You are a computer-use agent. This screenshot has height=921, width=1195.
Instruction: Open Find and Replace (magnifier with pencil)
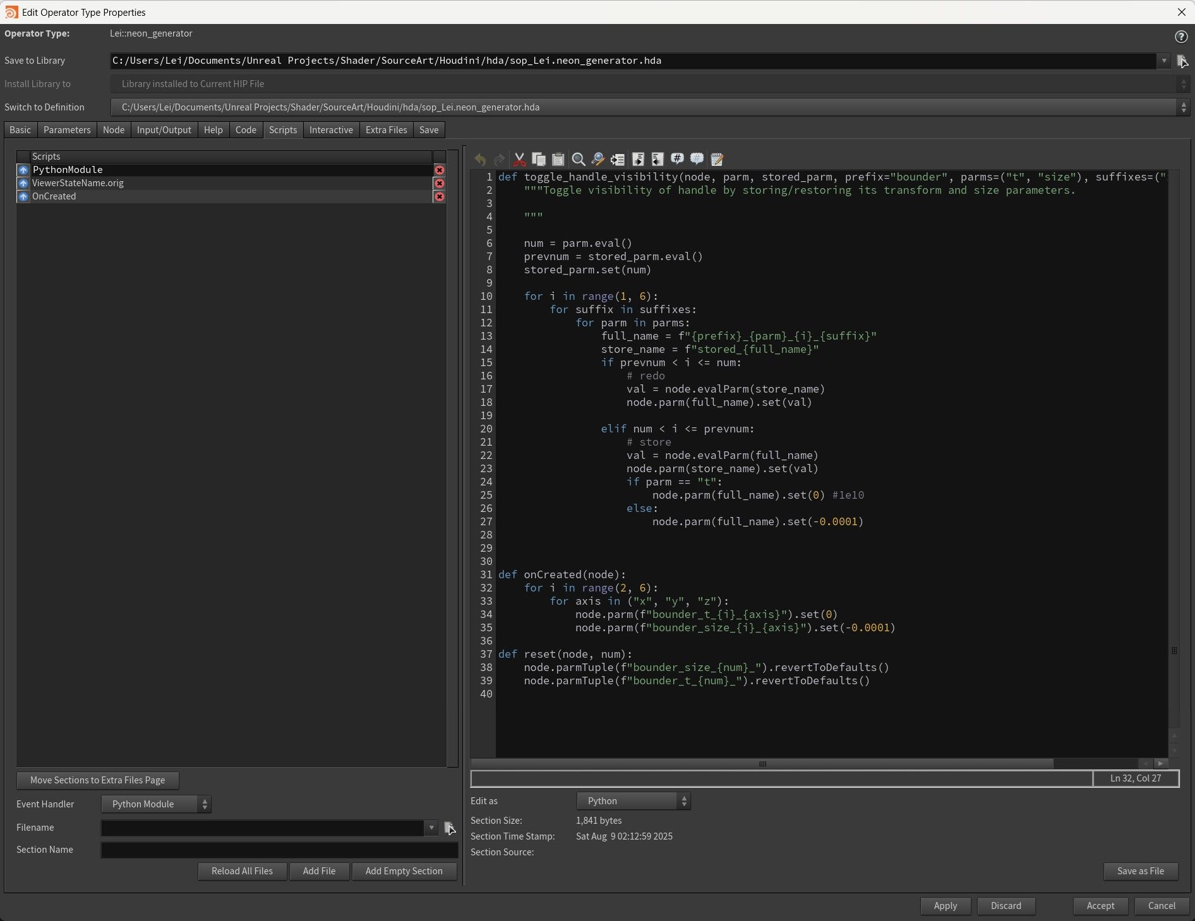pyautogui.click(x=597, y=159)
